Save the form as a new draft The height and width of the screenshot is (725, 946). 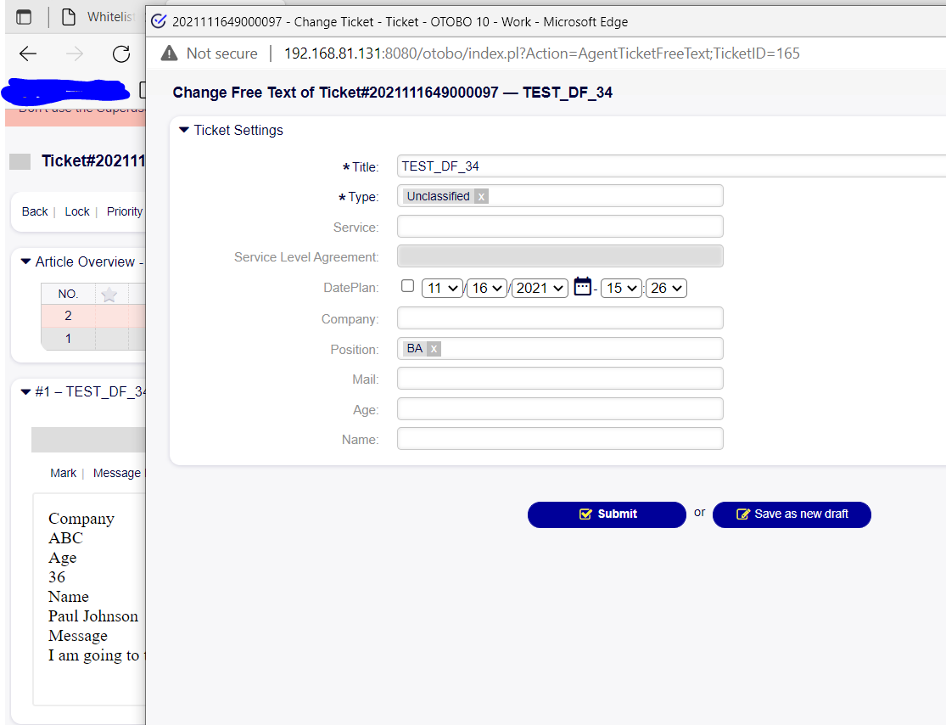pyautogui.click(x=791, y=514)
